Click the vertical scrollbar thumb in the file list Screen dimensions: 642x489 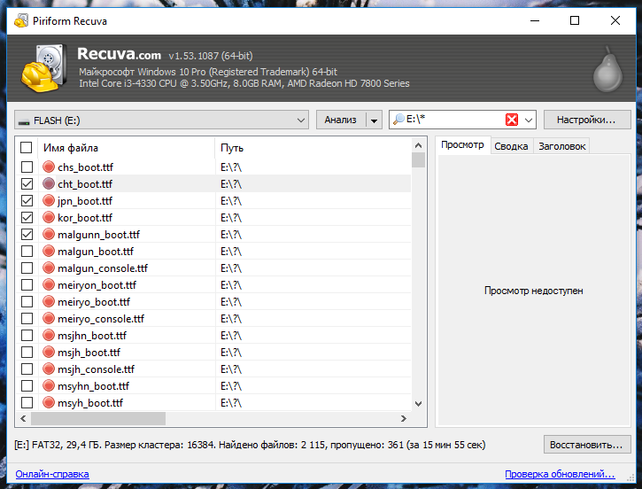(418, 160)
